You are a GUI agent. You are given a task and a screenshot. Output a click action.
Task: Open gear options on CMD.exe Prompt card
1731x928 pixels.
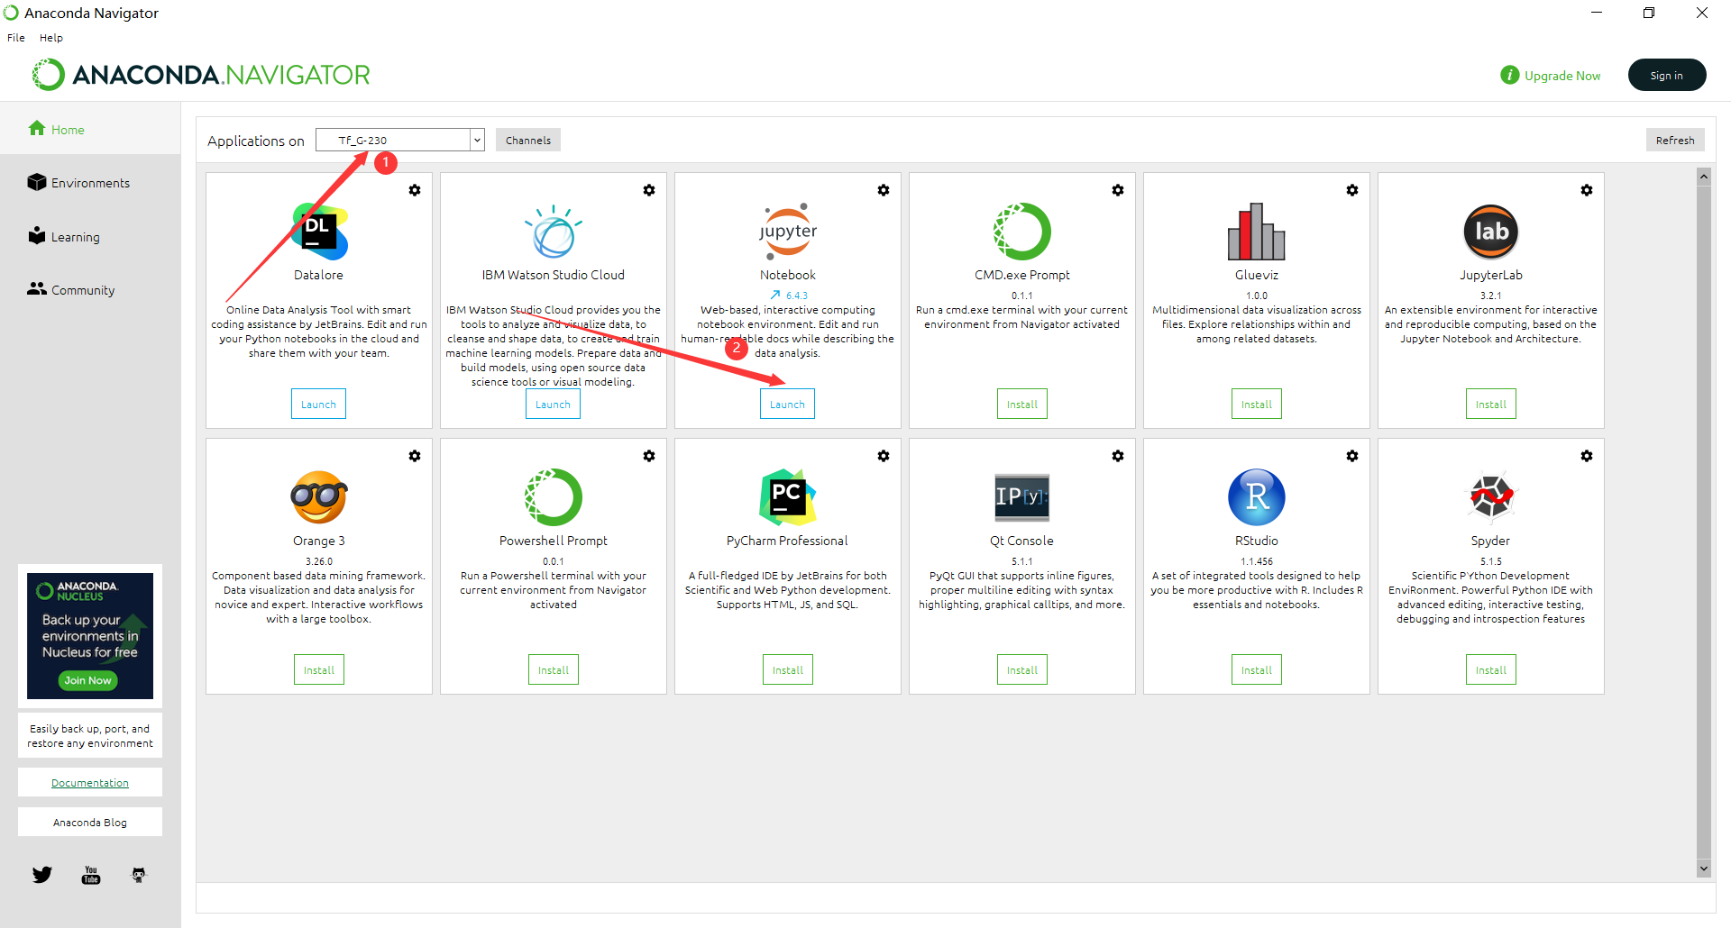pyautogui.click(x=1118, y=190)
